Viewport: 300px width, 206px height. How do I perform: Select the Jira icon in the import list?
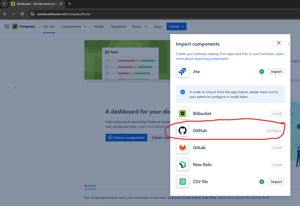(x=182, y=71)
